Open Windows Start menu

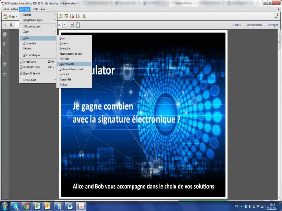point(4,206)
